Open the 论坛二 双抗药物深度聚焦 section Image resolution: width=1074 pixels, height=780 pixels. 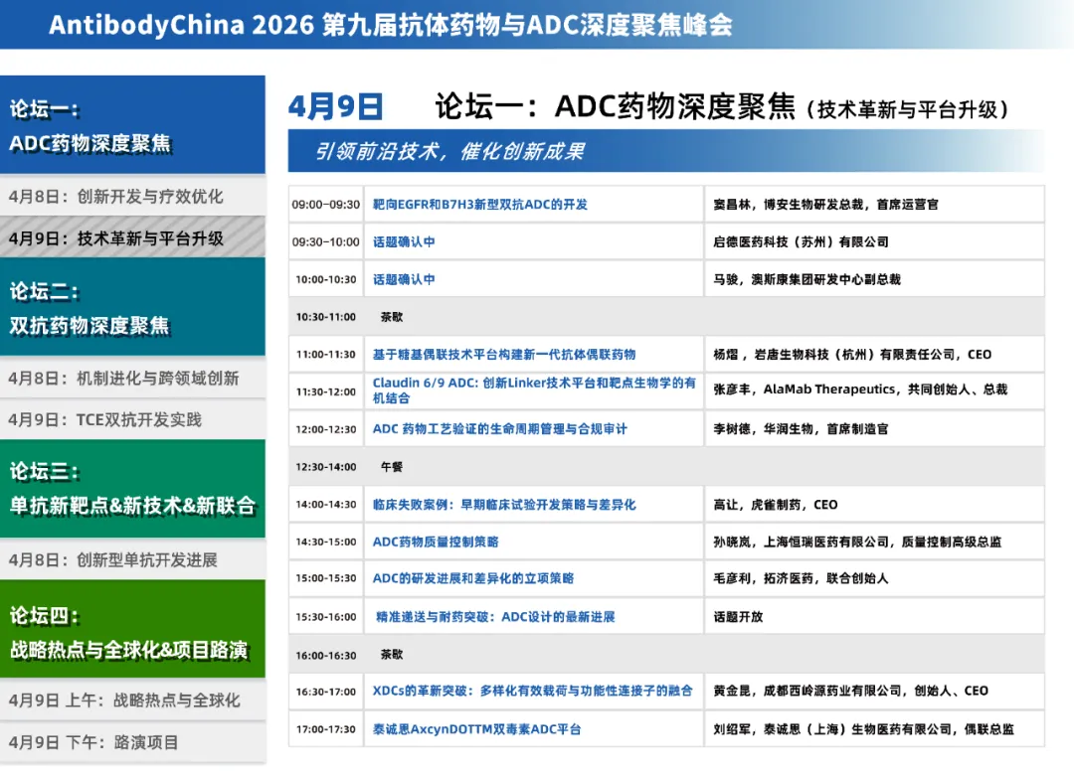click(132, 306)
